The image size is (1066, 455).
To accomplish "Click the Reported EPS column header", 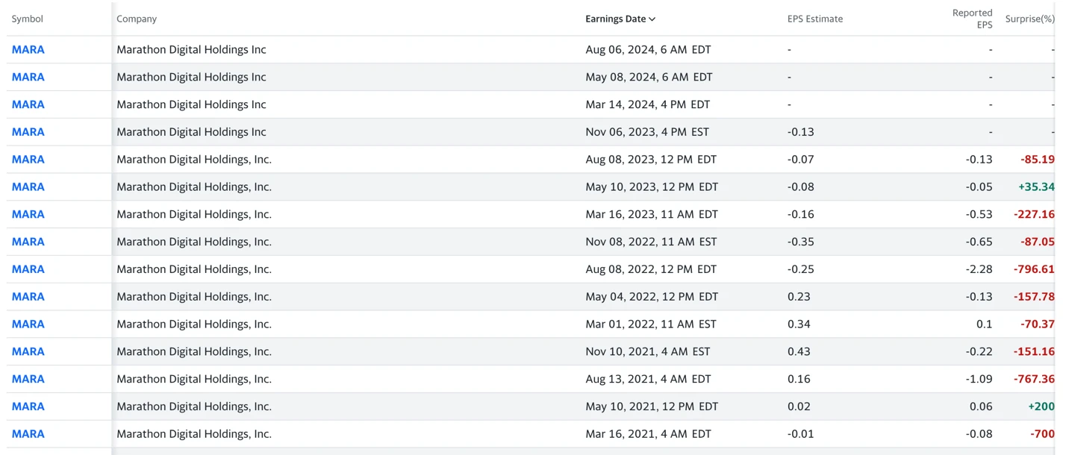I will point(972,19).
